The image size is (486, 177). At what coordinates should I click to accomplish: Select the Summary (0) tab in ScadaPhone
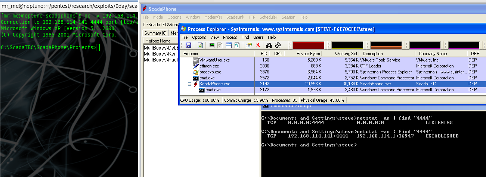pos(155,33)
